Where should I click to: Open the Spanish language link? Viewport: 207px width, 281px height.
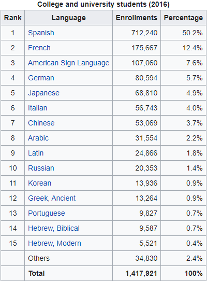[41, 33]
